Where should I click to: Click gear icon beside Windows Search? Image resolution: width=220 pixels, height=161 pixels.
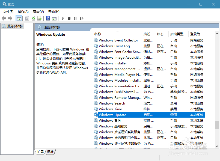tap(96, 103)
